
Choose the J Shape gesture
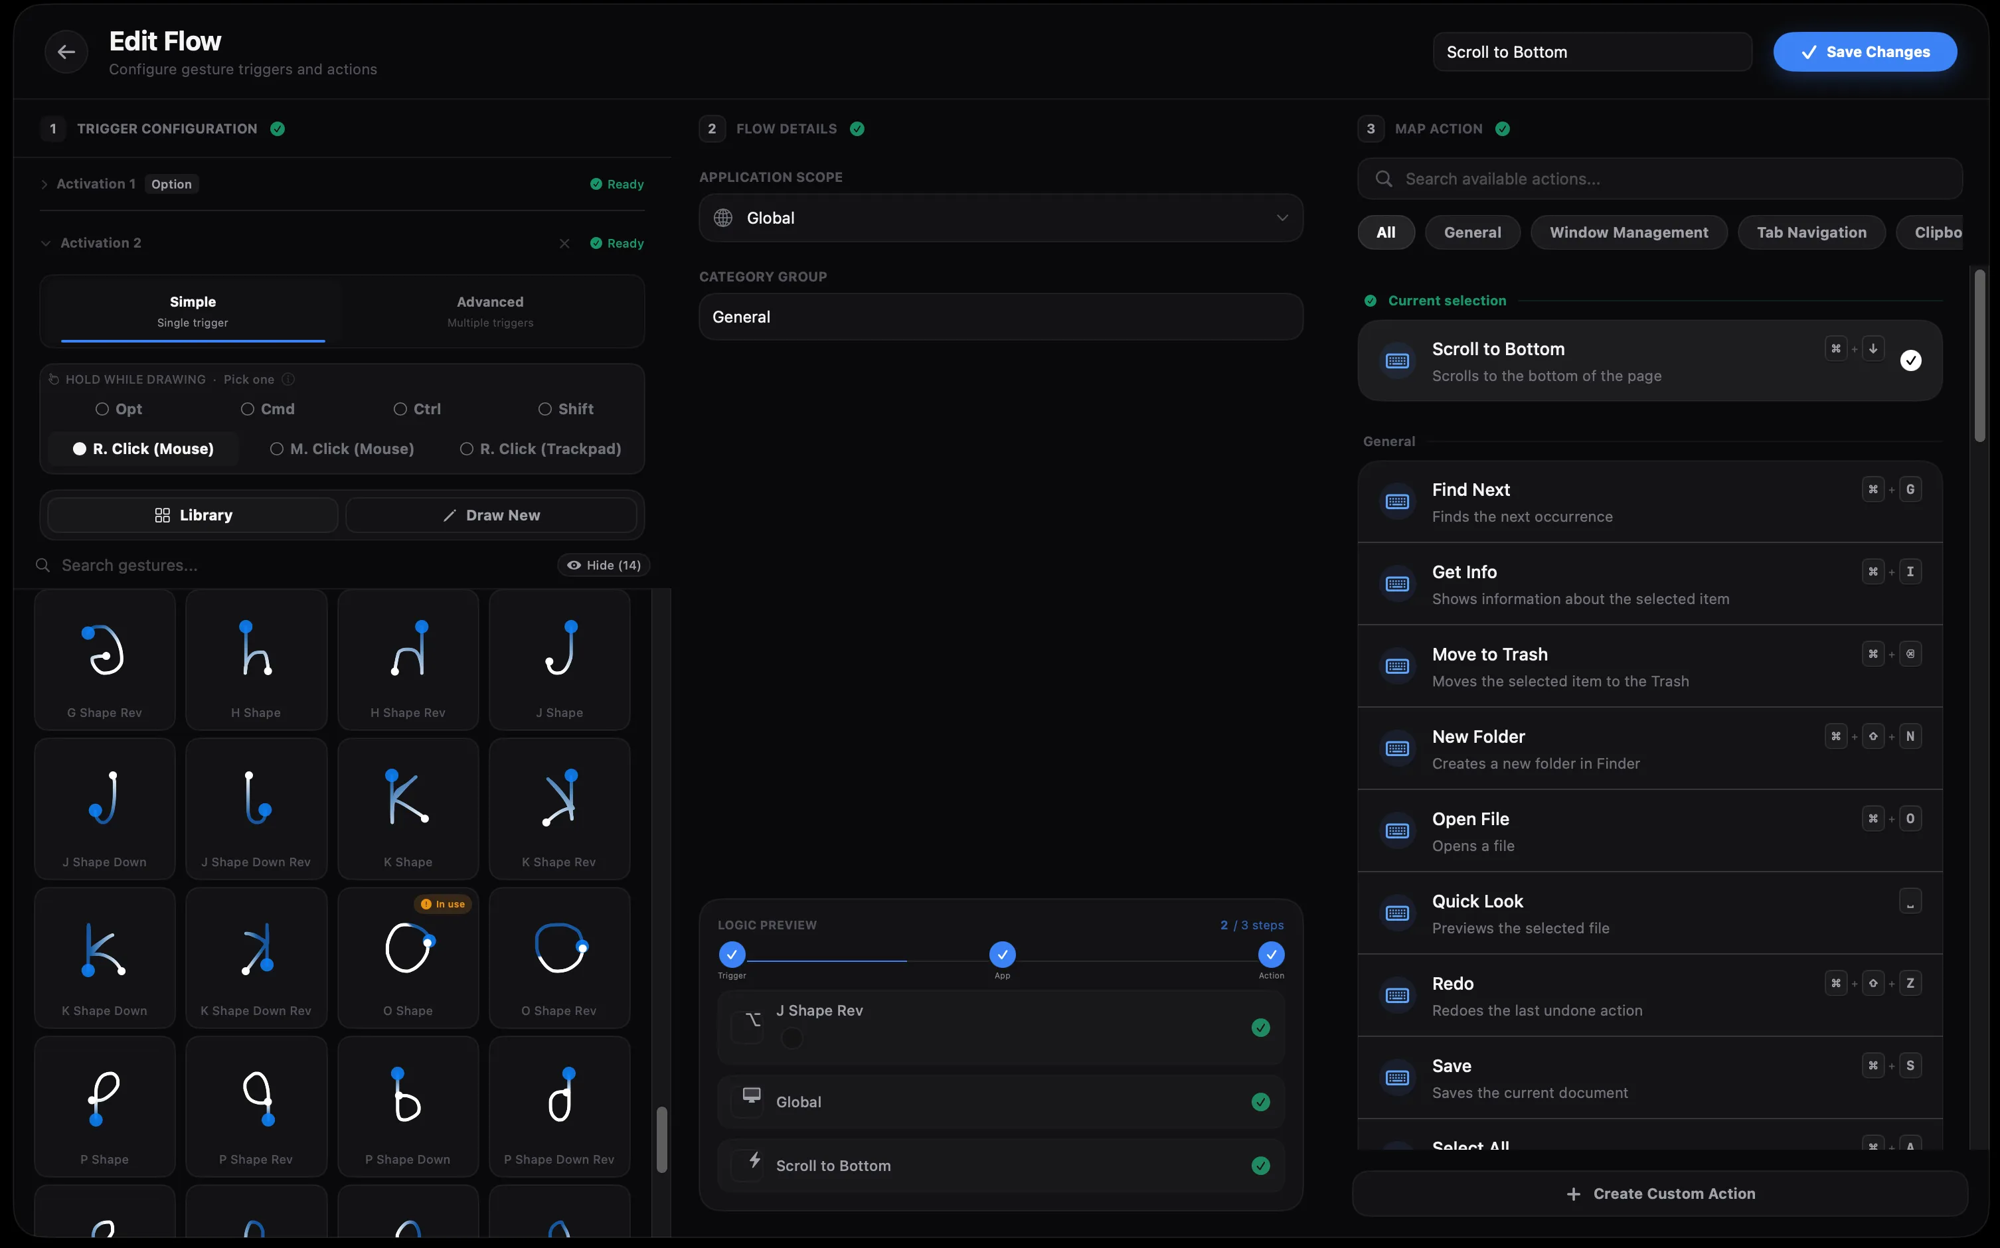tap(560, 659)
